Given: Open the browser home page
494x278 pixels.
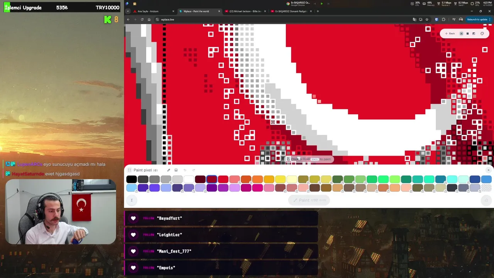Looking at the screenshot, I should click(x=149, y=19).
